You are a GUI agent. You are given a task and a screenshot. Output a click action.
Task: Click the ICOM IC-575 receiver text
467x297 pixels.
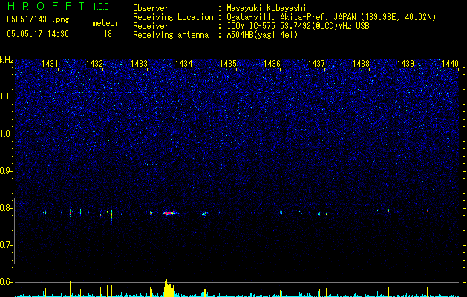[x=298, y=26]
